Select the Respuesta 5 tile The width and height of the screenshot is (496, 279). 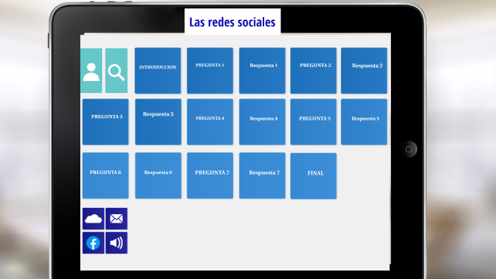[x=364, y=122]
